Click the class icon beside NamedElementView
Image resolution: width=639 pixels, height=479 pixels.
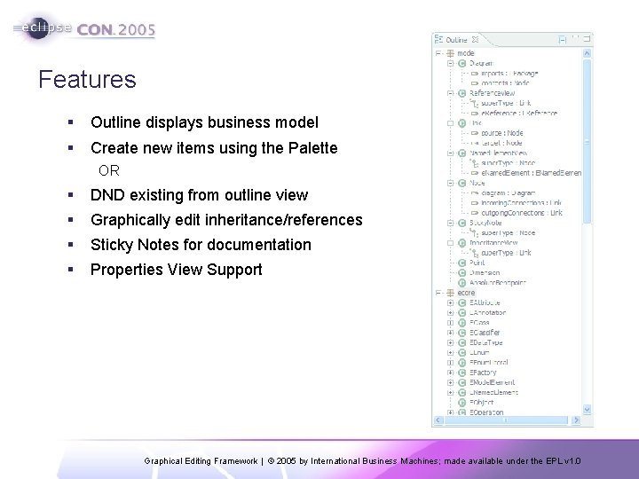461,153
